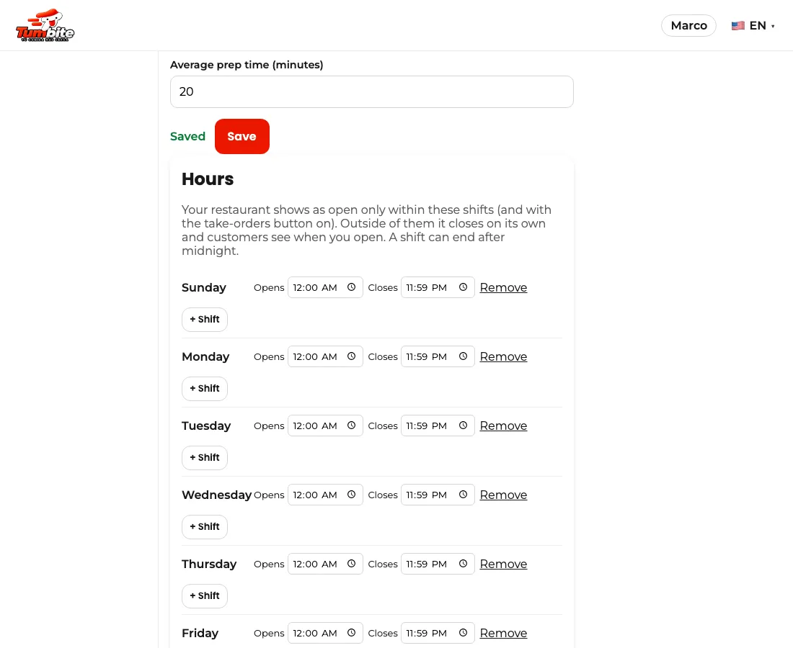Remove the Friday shift
This screenshot has height=648, width=793.
503,634
